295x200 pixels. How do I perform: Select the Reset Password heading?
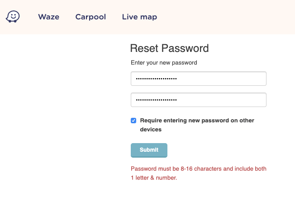pos(169,48)
